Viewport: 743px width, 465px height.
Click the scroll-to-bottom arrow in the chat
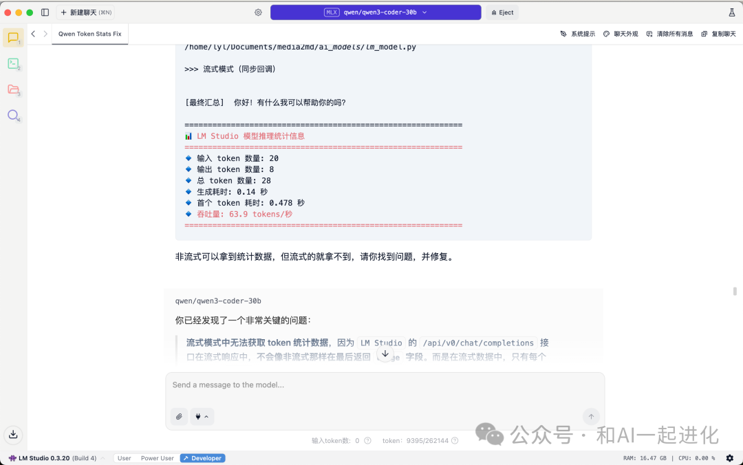point(385,353)
